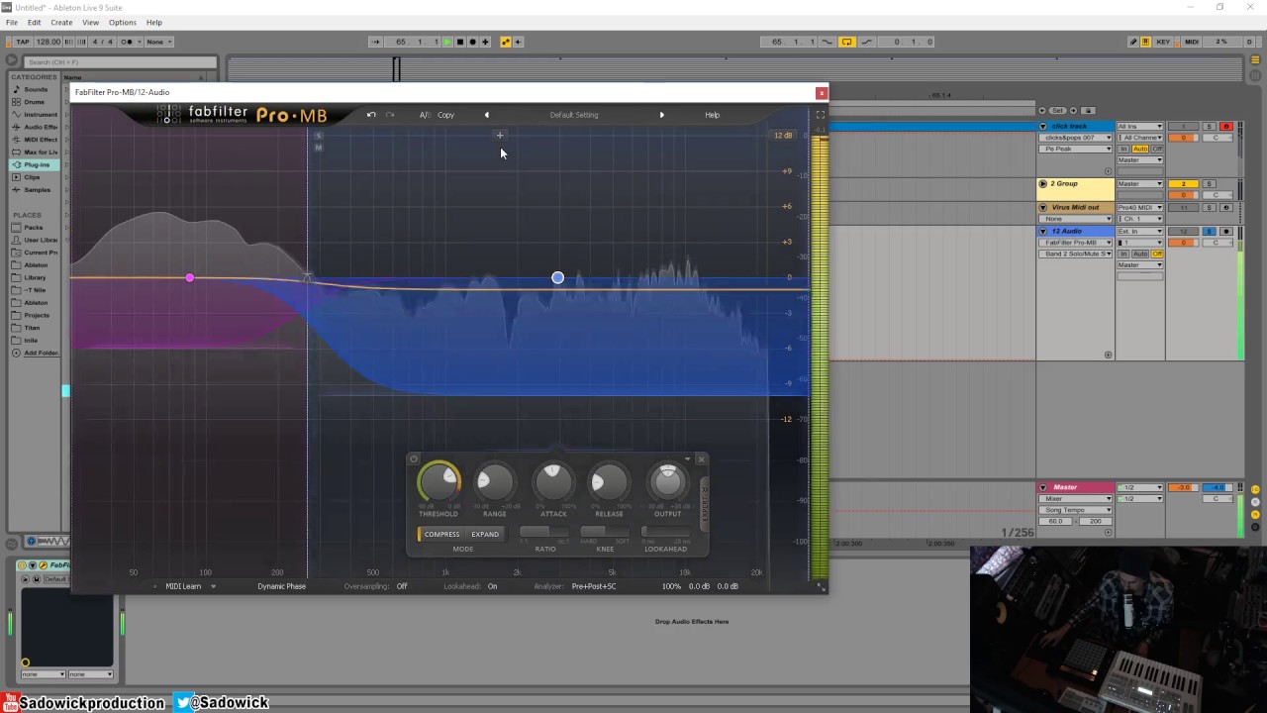Adjust the Lookahead slider
Screen dimensions: 1267x713
[x=665, y=533]
